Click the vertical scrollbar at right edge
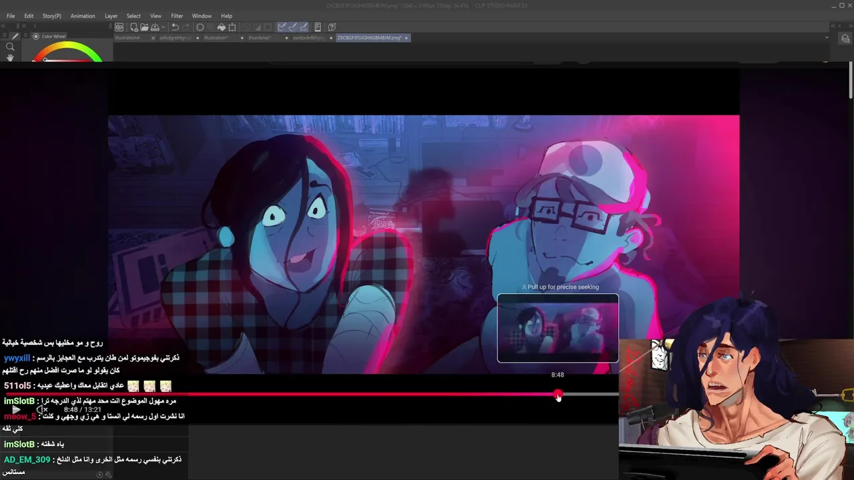The image size is (854, 480). pyautogui.click(x=851, y=80)
